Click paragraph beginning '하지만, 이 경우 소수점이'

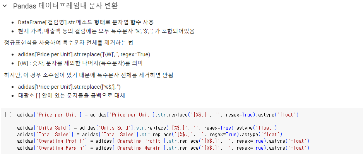[x=89, y=75]
